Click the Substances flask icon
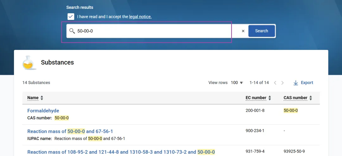Image resolution: width=342 pixels, height=156 pixels. pyautogui.click(x=29, y=63)
